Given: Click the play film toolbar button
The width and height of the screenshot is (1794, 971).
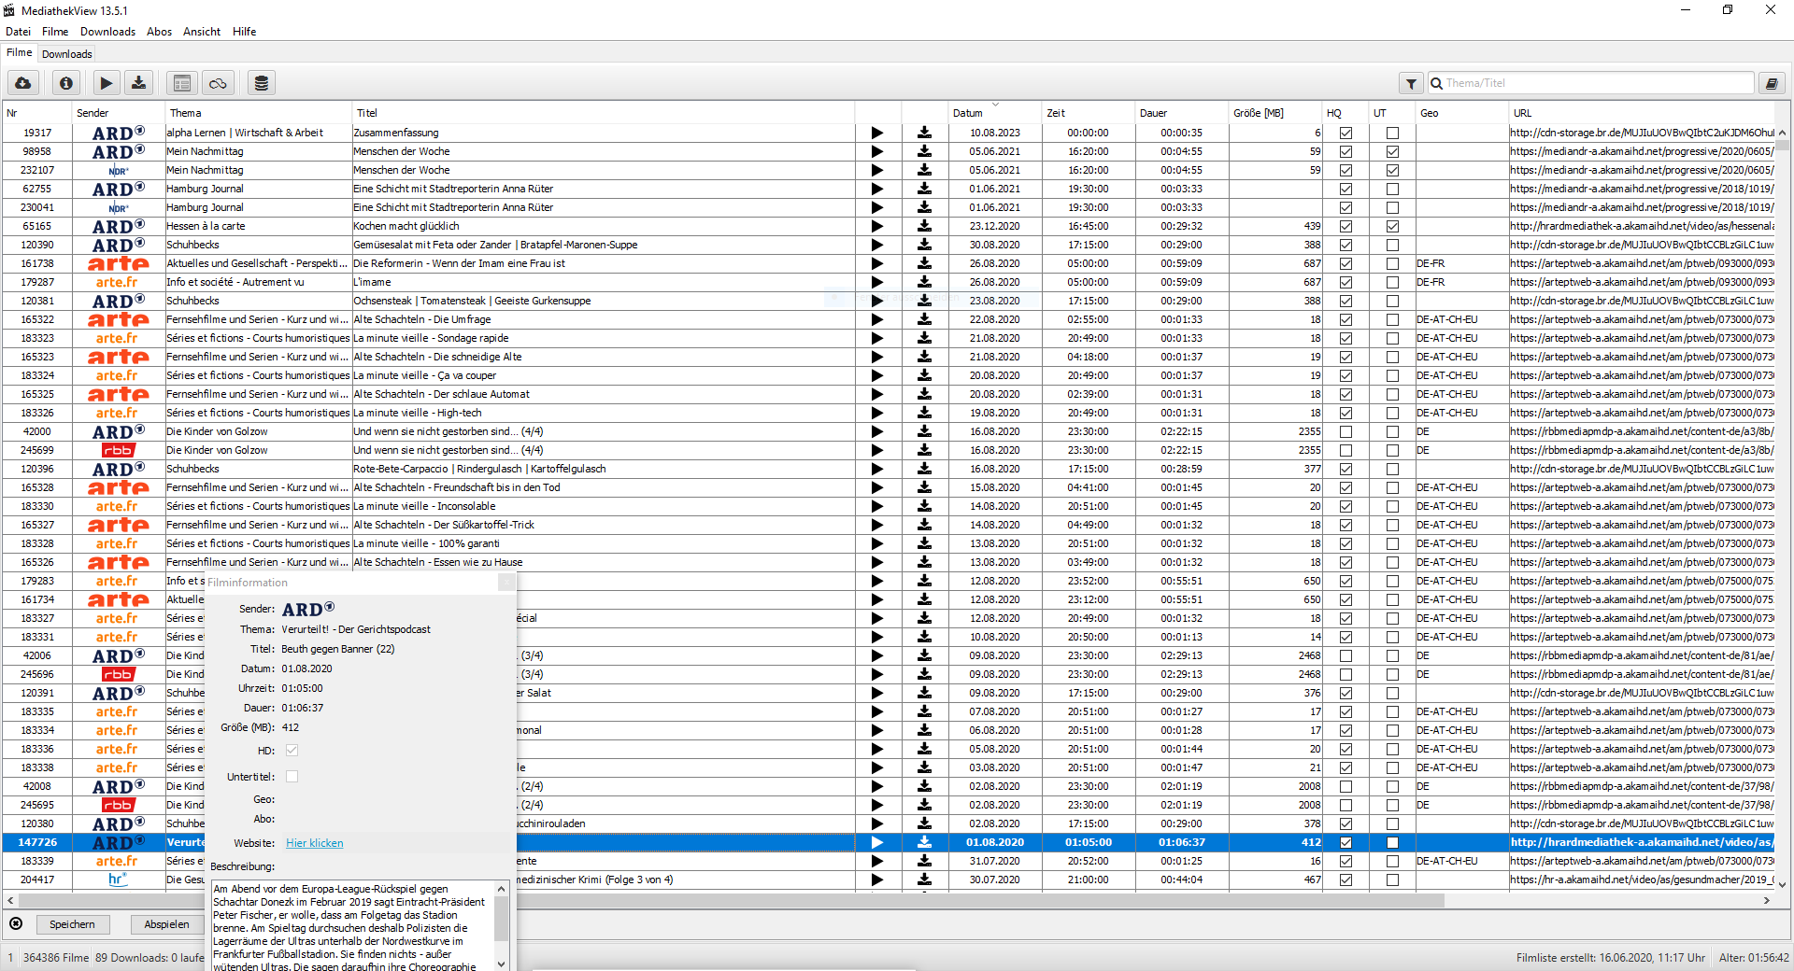Looking at the screenshot, I should (107, 83).
